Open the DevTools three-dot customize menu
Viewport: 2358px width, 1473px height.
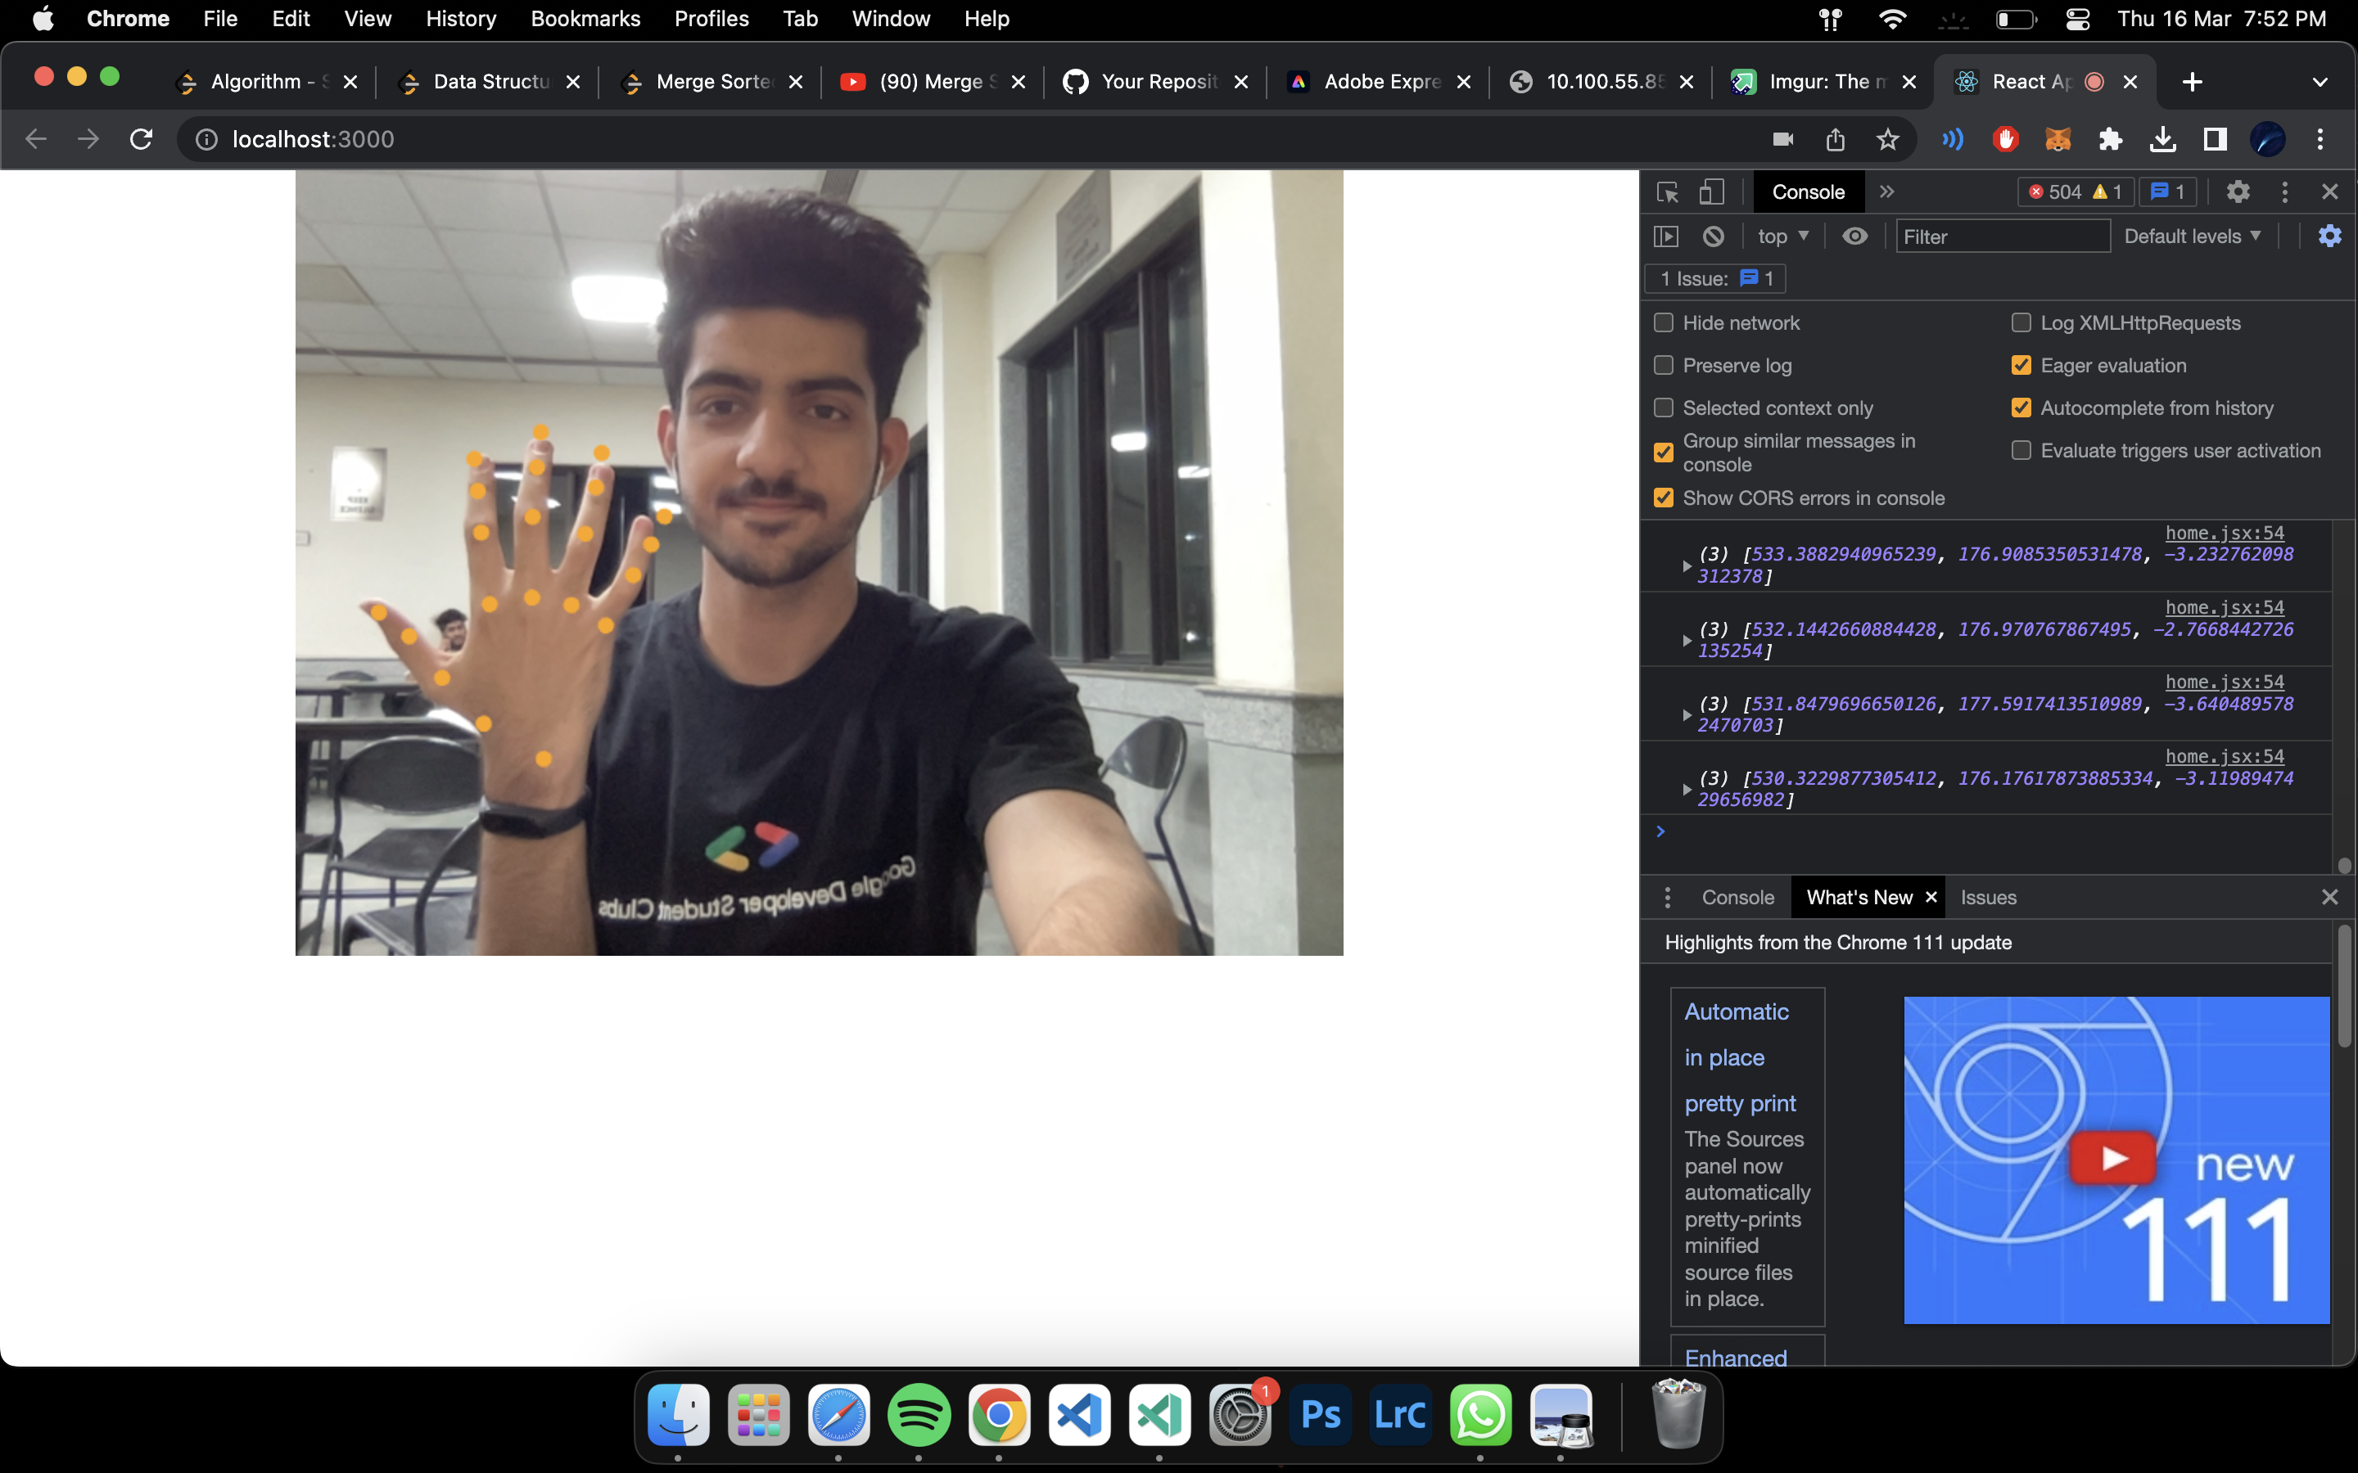click(2285, 192)
